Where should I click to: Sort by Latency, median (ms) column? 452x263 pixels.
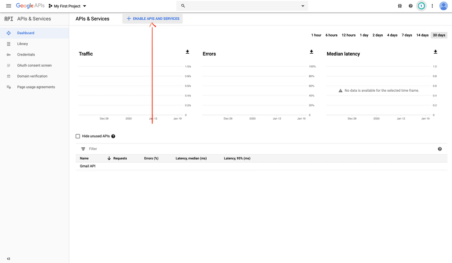coord(191,159)
